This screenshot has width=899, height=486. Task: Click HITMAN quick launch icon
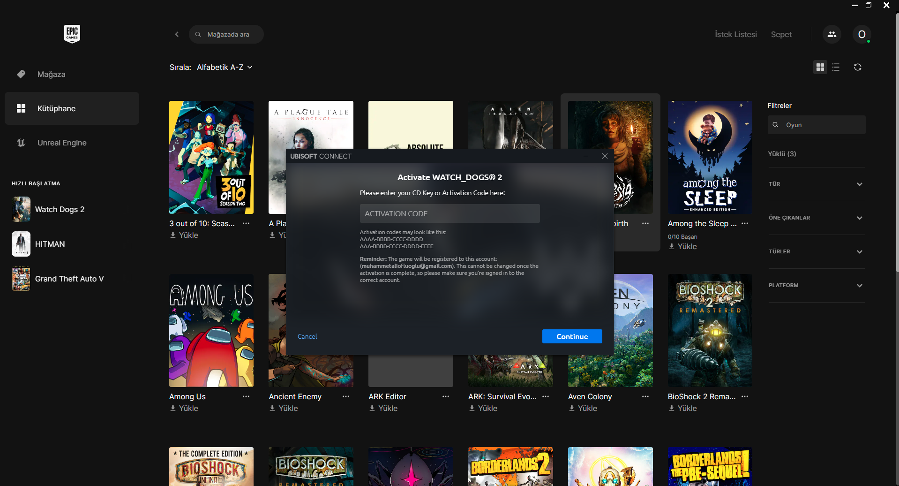21,244
